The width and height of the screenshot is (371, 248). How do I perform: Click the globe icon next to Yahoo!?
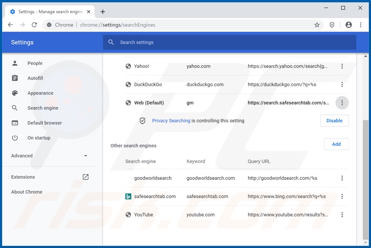coord(128,66)
